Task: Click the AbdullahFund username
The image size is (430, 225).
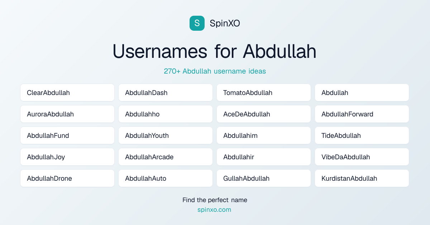Action: pyautogui.click(x=67, y=135)
